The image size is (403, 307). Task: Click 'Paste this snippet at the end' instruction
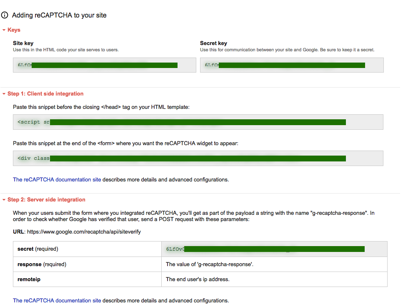(126, 143)
